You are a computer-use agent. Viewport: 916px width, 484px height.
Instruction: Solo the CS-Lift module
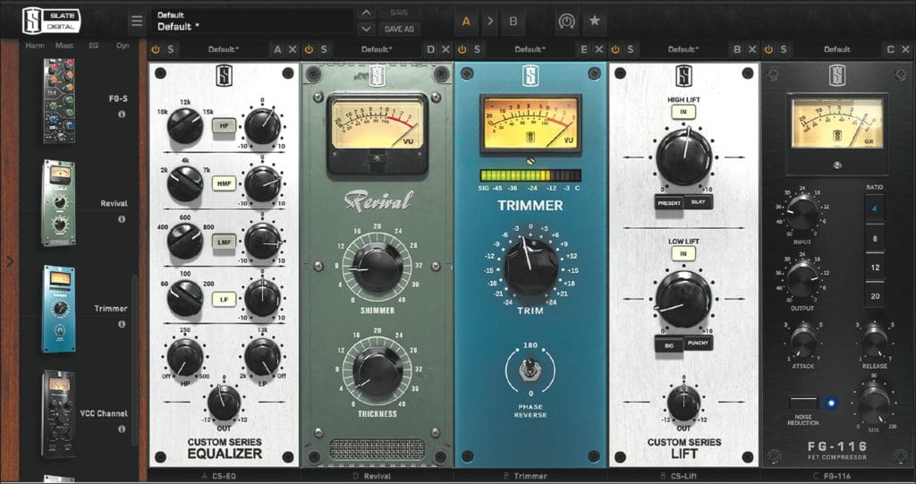pos(631,50)
